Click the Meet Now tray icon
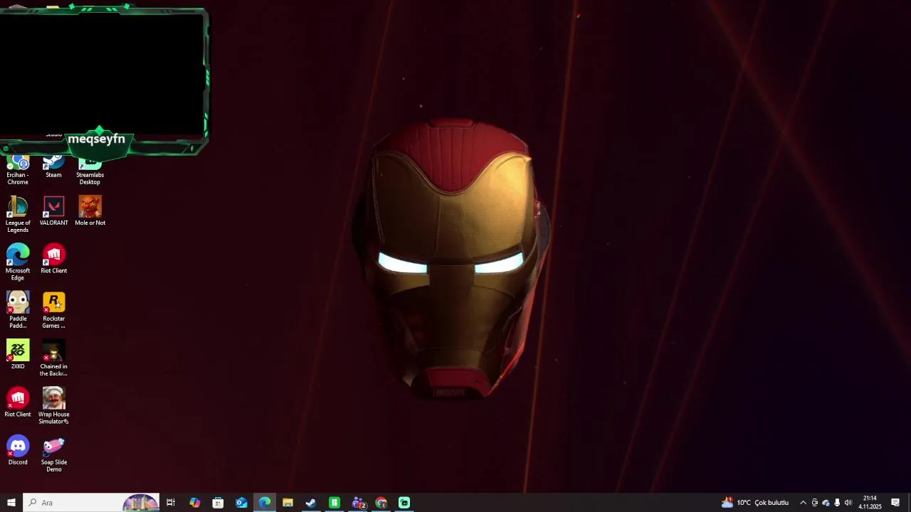Viewport: 911px width, 512px height. 815,503
